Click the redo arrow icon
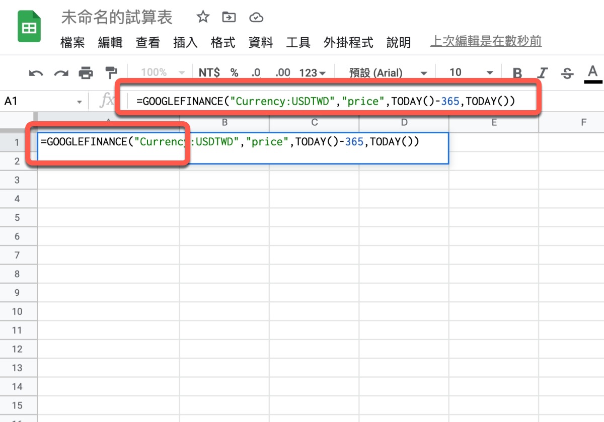604x422 pixels. 61,73
